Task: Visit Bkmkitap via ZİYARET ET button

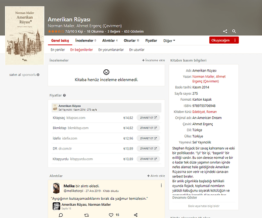Action: click(x=148, y=128)
